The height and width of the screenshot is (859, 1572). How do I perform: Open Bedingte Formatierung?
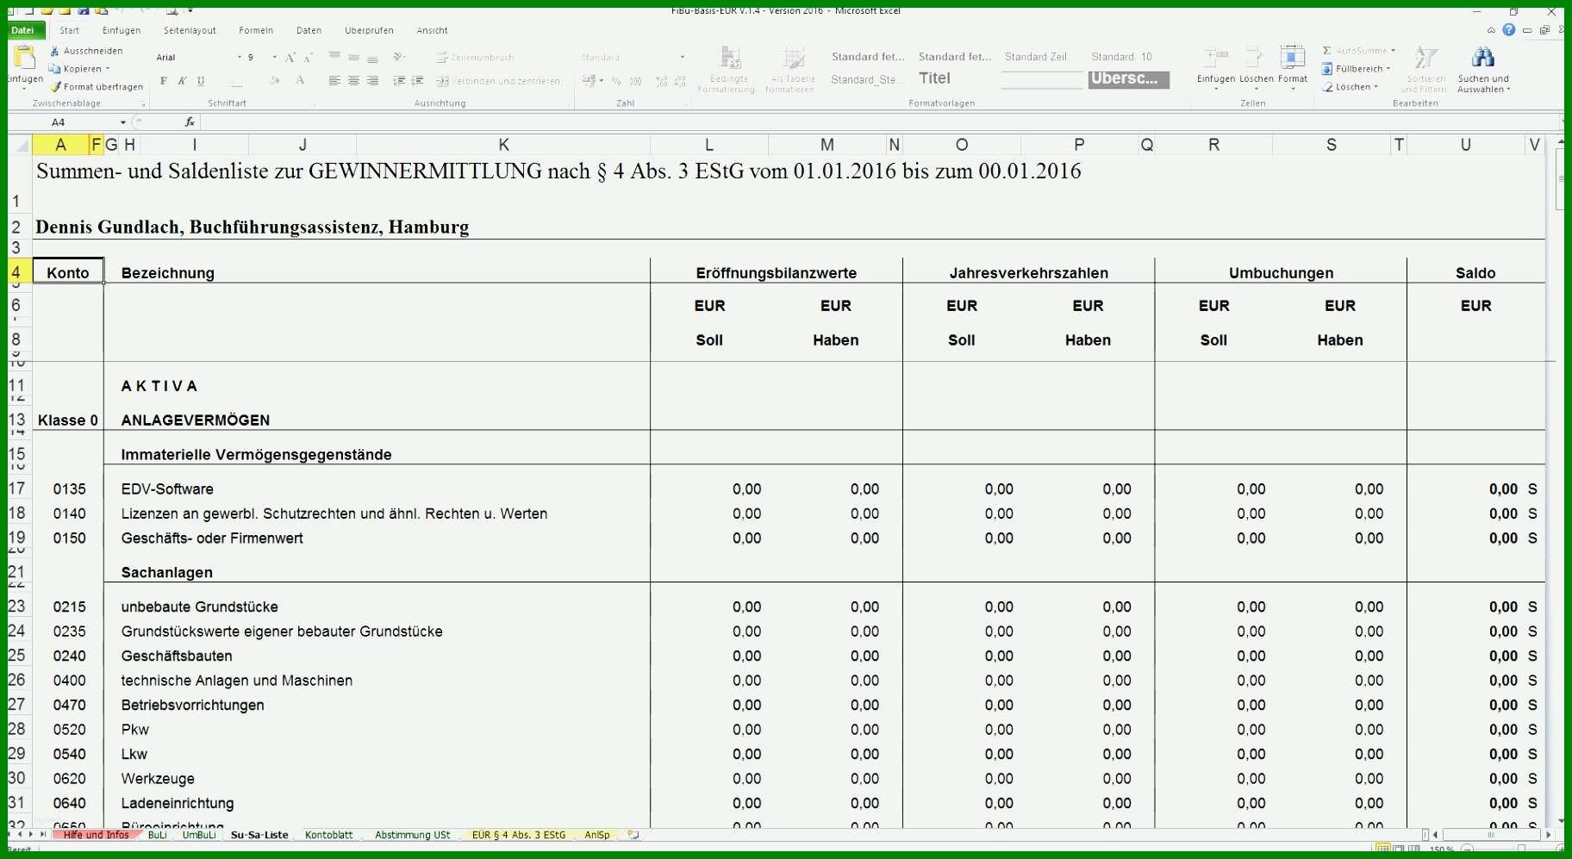tap(728, 69)
